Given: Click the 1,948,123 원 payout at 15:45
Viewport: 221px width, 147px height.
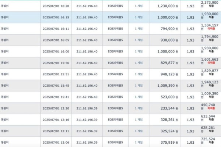Looking at the screenshot, I should point(210,84).
